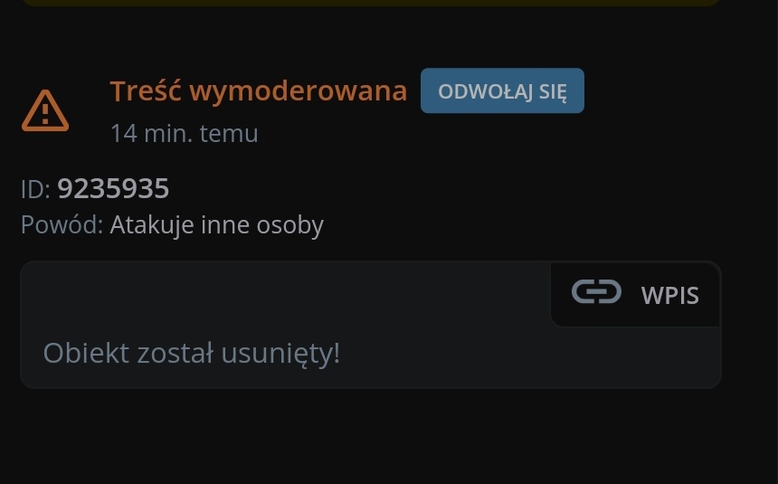
Task: Click the word Treść in the heading
Action: point(146,91)
